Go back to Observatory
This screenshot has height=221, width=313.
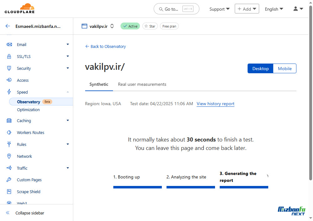(105, 47)
